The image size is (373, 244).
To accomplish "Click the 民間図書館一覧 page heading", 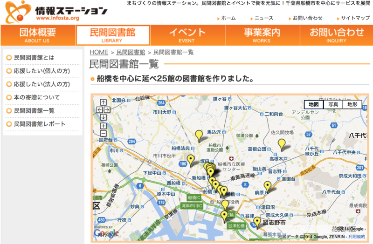I will 124,64.
